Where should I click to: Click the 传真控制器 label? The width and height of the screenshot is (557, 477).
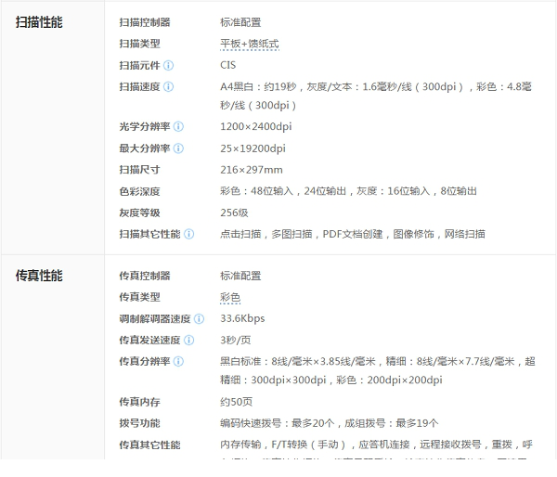coord(145,276)
